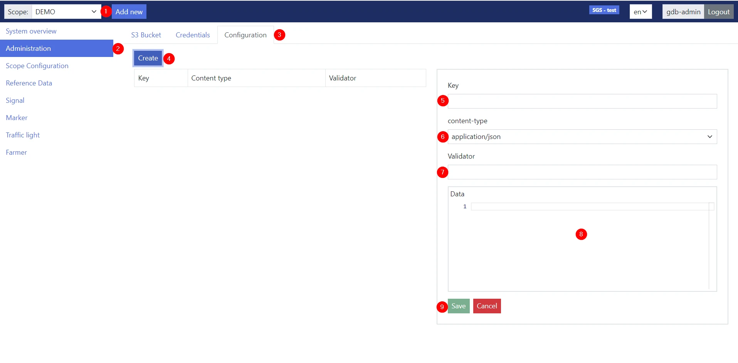
Task: Open the Marker sidebar link
Action: pos(17,118)
